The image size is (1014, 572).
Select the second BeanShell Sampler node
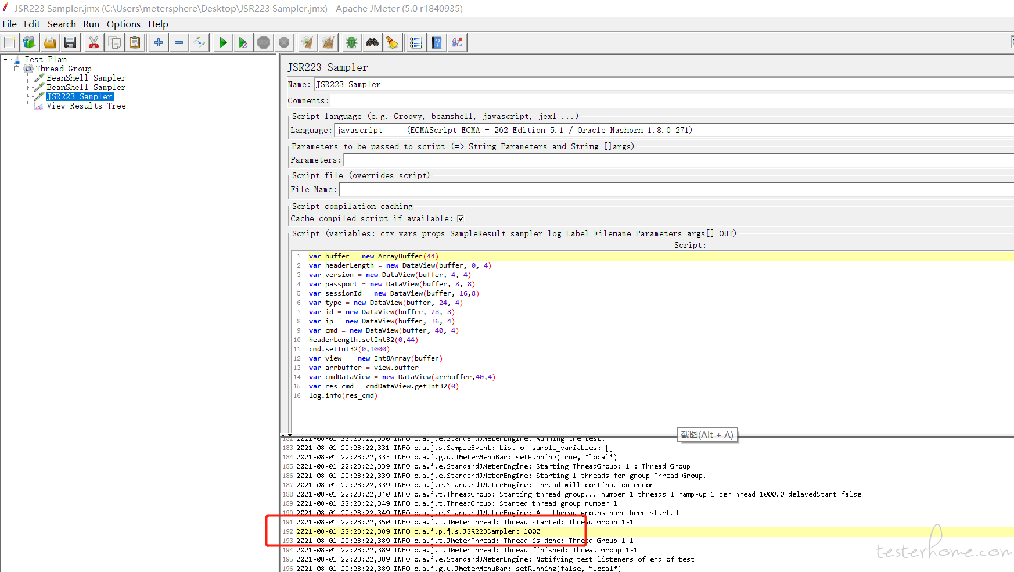[x=86, y=87]
